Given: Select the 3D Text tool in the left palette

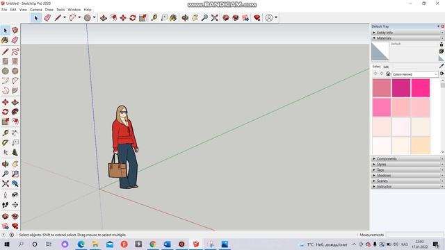Looking at the screenshot, I should coord(15,153).
